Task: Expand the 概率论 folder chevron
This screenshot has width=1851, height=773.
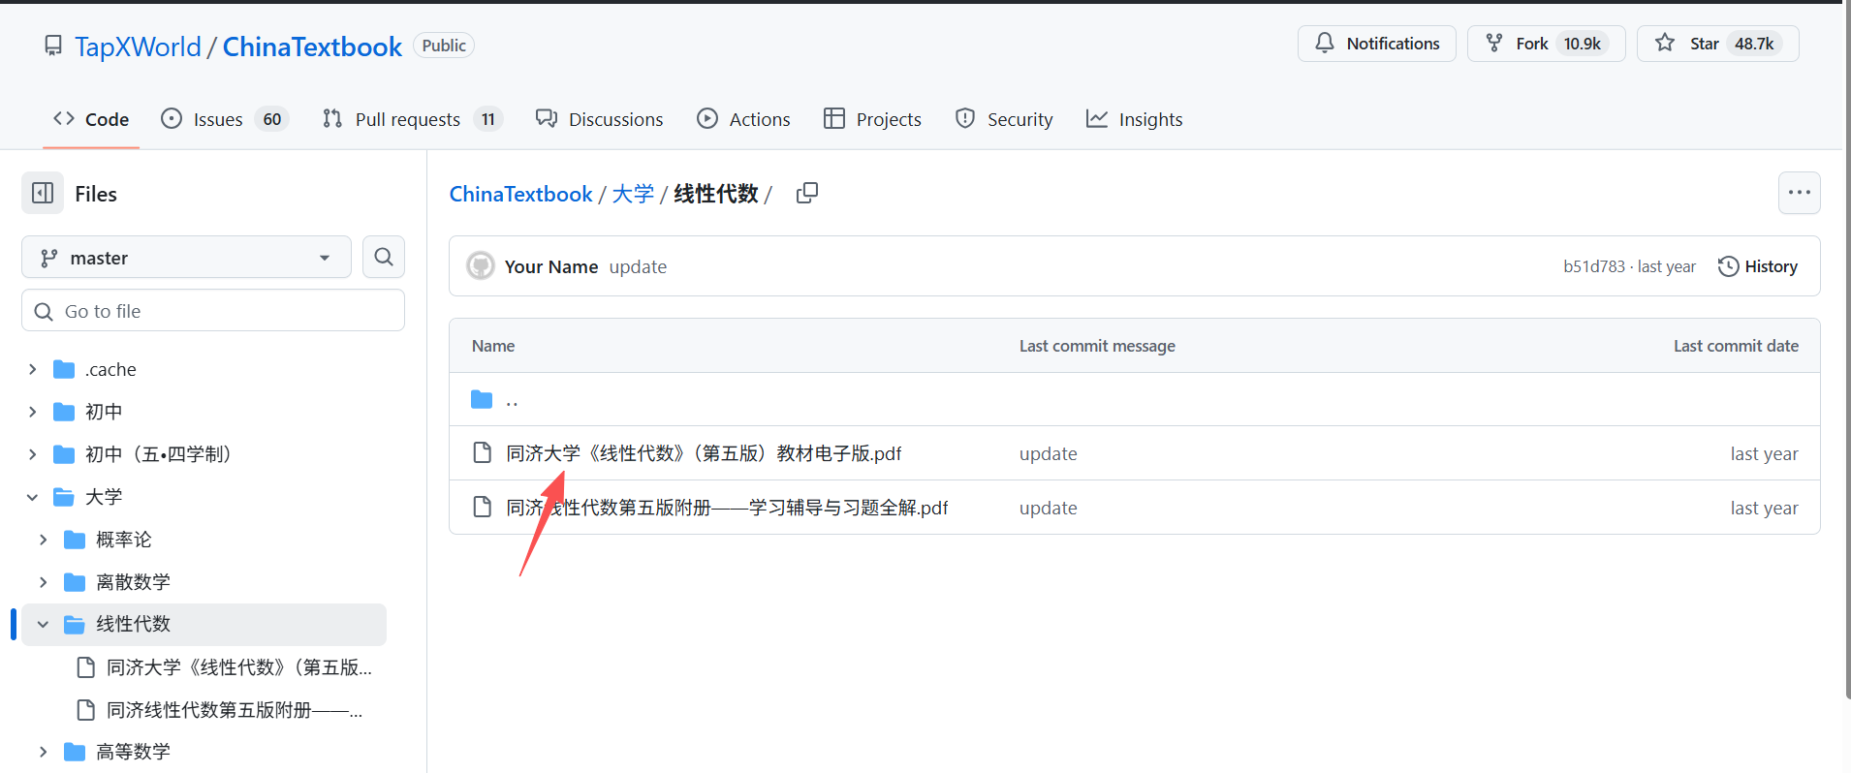Action: click(43, 540)
